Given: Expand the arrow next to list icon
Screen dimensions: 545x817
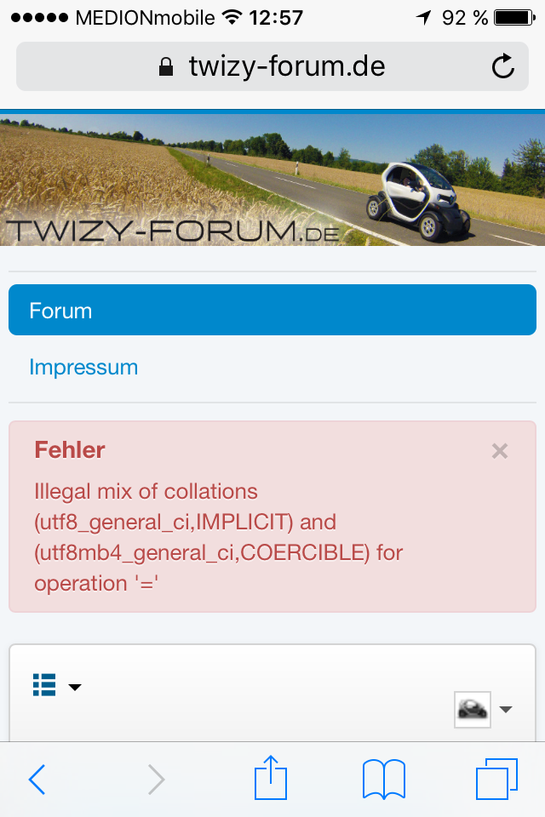Looking at the screenshot, I should [75, 687].
